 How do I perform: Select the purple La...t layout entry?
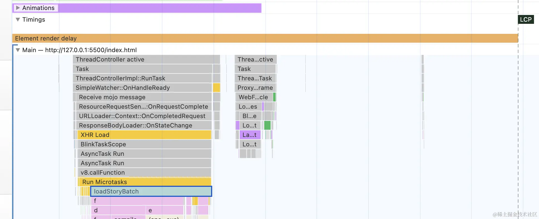click(x=250, y=135)
